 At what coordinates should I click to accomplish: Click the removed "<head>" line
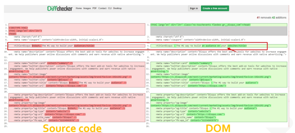pyautogui.click(x=13, y=34)
